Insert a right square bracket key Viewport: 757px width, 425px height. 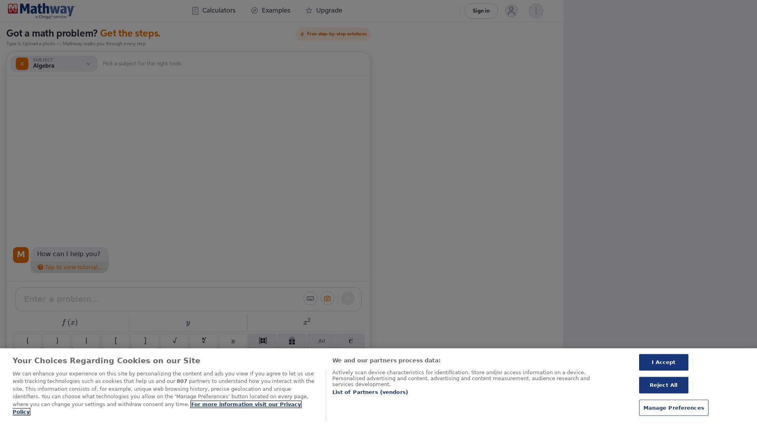(145, 341)
